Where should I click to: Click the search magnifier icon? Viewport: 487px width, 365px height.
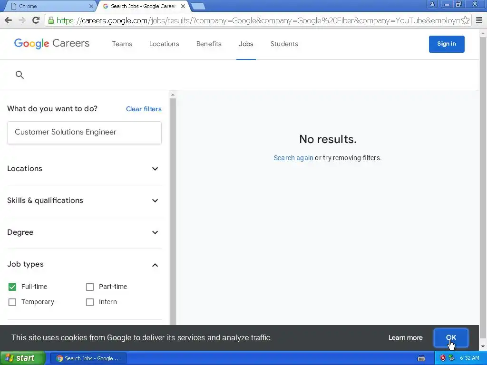click(19, 75)
